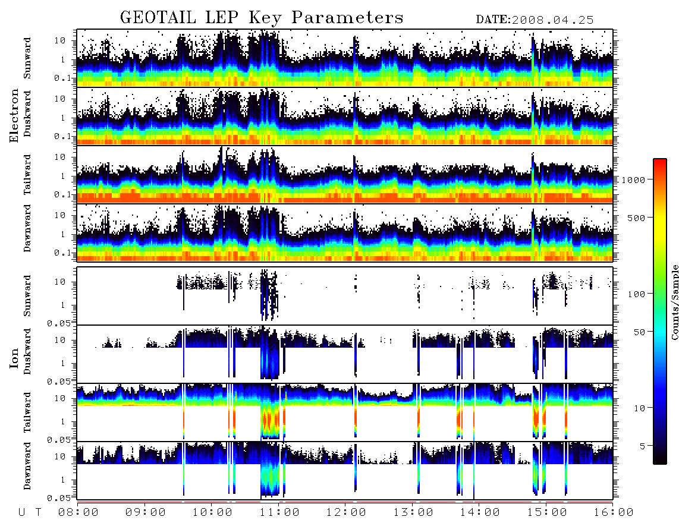Screen dimensions: 679x523
Task: Click the 10:00 time tick label
Action: pyautogui.click(x=212, y=513)
